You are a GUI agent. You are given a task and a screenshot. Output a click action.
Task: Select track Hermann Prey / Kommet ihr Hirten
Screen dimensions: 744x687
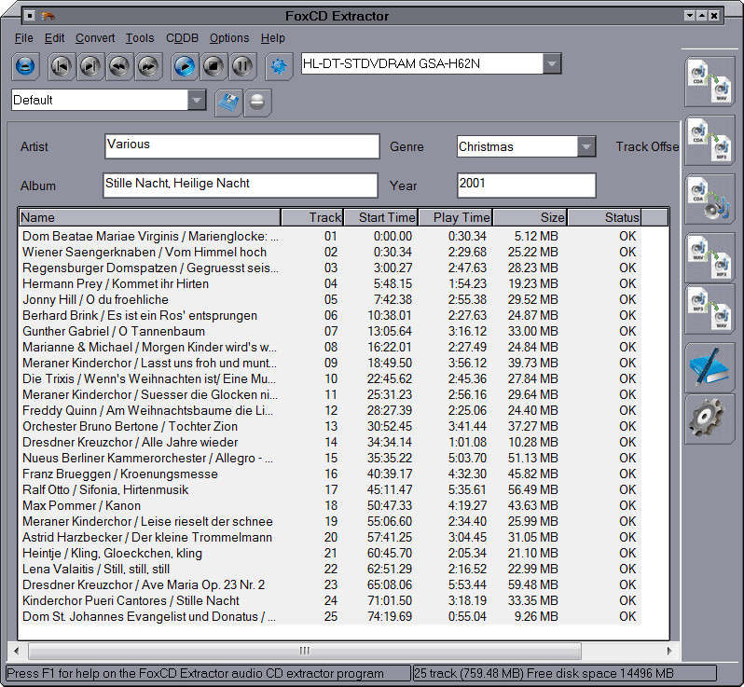[331, 283]
